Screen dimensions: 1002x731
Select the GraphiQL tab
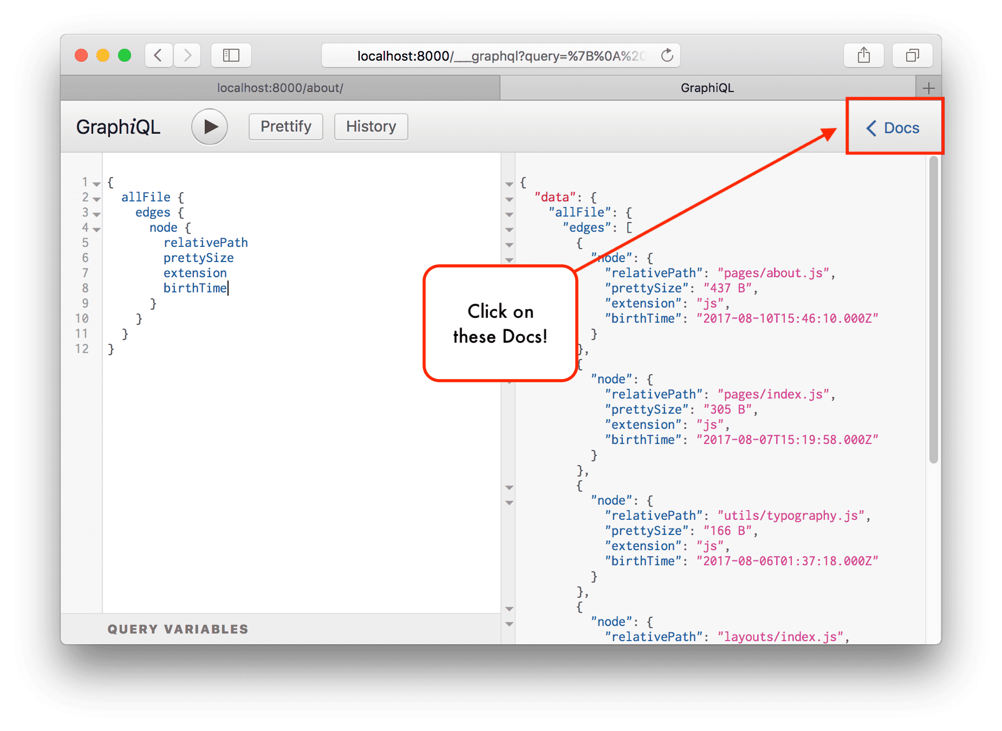[707, 88]
